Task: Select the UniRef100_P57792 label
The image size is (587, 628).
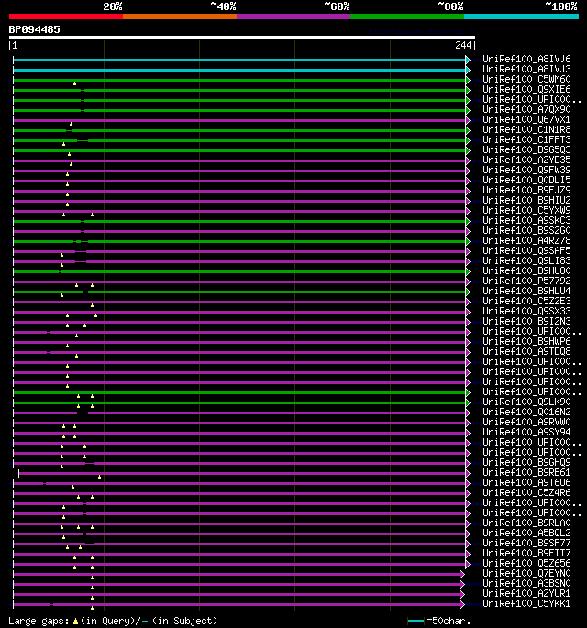Action: click(526, 281)
